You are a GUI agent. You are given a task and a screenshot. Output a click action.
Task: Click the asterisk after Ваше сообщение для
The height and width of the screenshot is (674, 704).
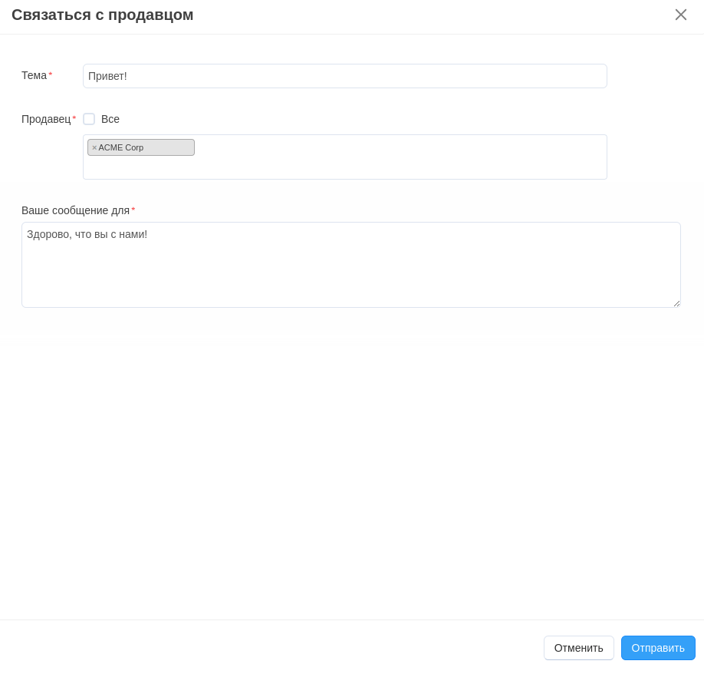[x=133, y=210]
